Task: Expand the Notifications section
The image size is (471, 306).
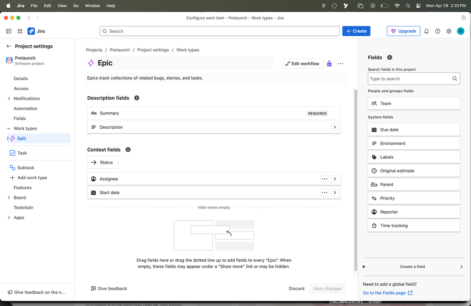Action: tap(8, 99)
